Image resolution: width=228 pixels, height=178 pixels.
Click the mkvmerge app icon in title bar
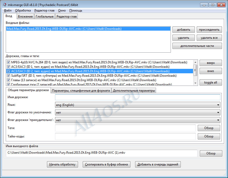click(4, 5)
